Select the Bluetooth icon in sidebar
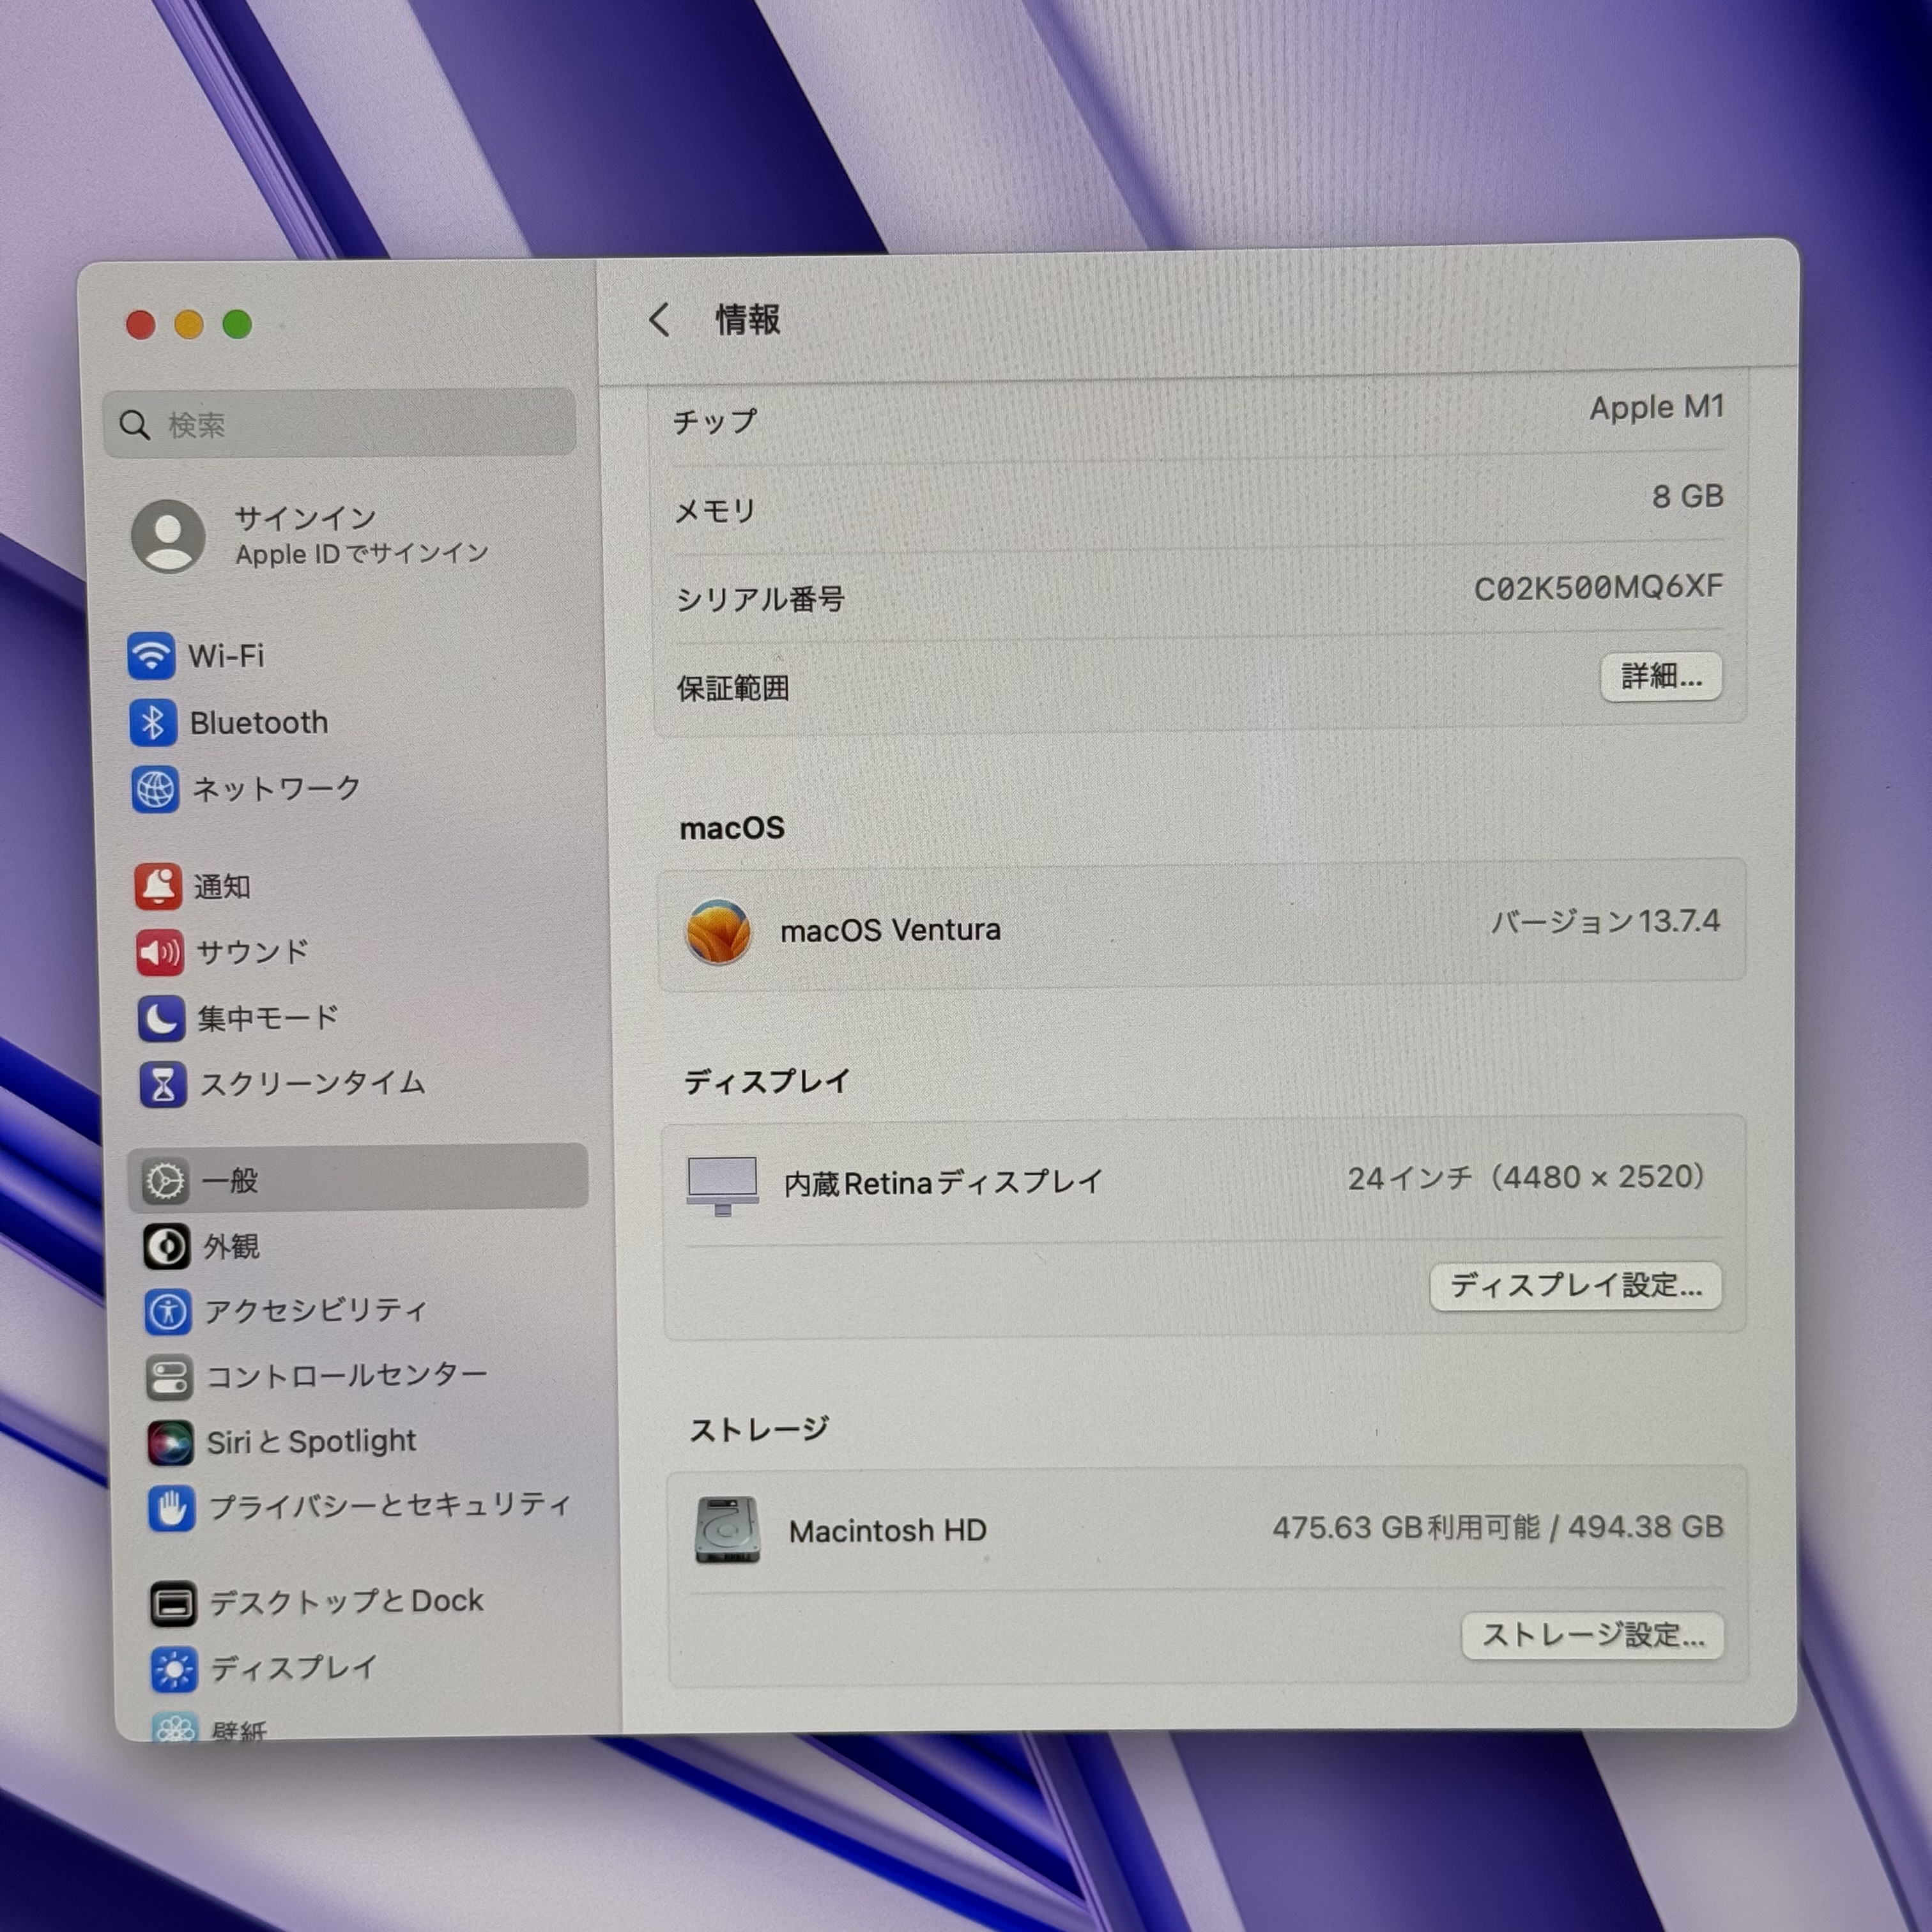Viewport: 1932px width, 1932px height. pos(153,722)
